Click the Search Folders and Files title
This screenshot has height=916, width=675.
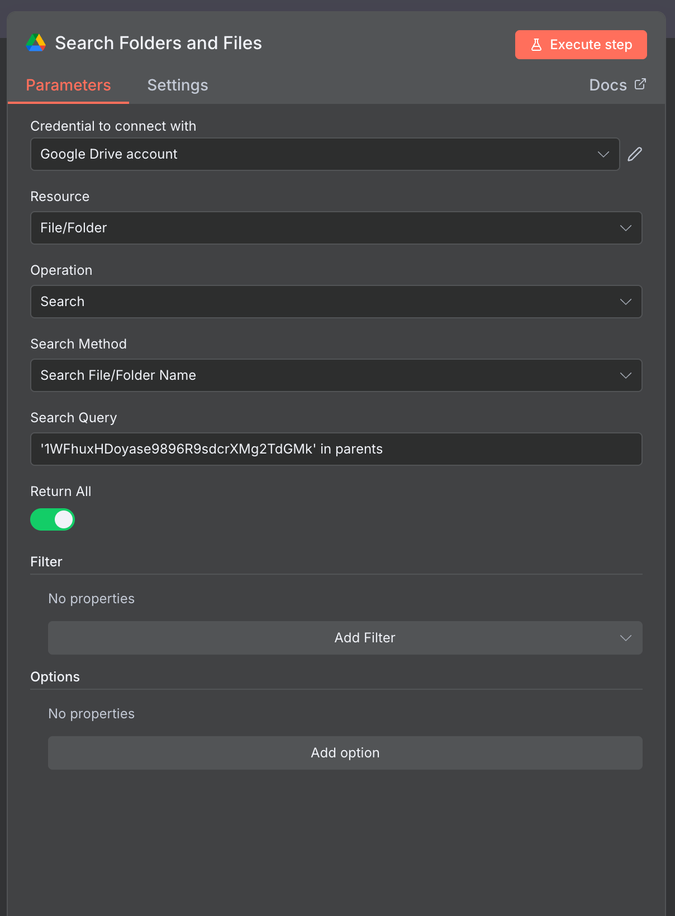(158, 43)
